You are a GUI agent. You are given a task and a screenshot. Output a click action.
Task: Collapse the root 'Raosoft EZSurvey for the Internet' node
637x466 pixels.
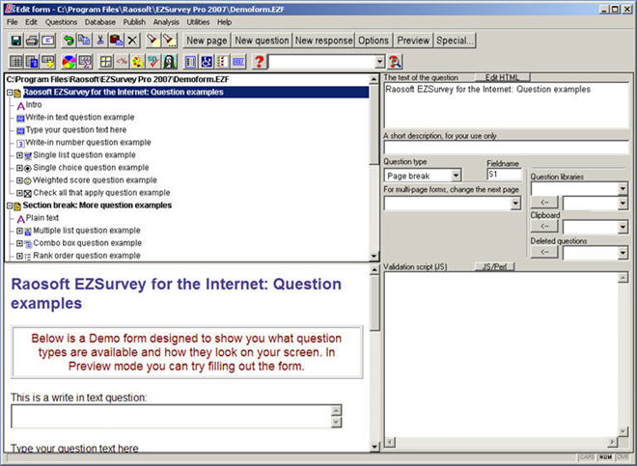coord(10,93)
